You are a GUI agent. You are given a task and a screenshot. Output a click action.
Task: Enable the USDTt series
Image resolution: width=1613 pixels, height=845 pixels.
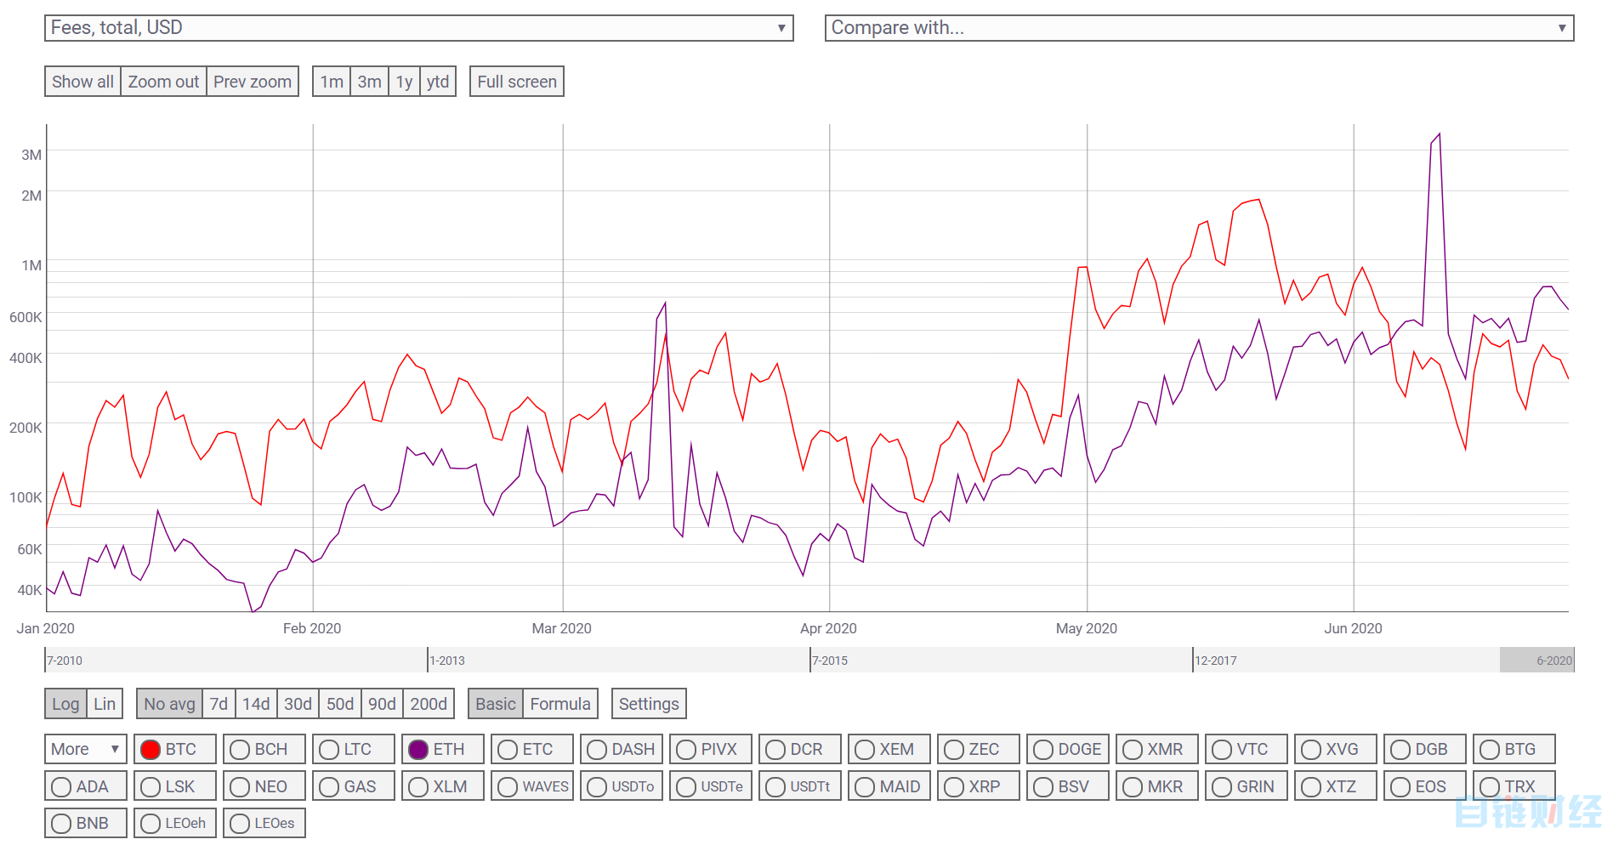pos(800,786)
